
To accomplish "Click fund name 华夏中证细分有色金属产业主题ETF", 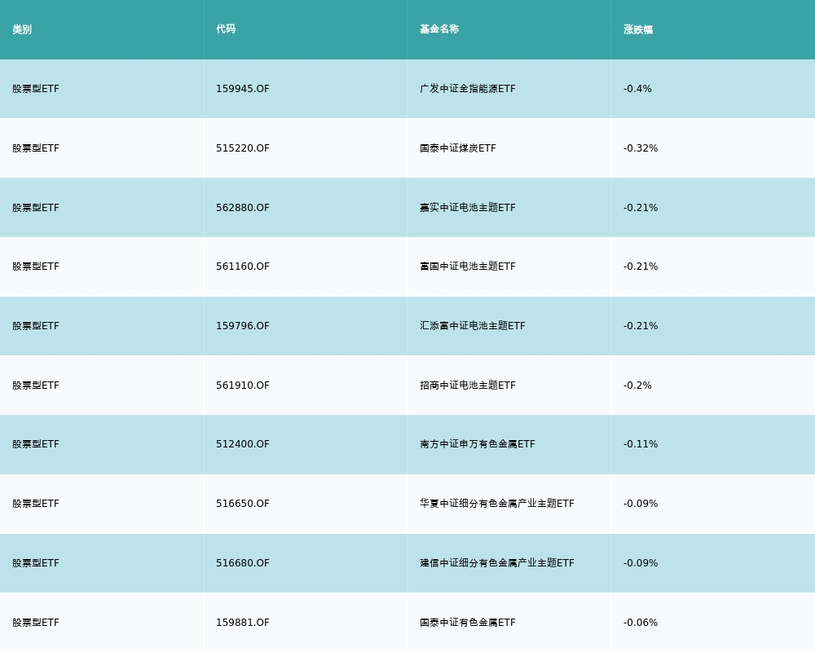I will (497, 504).
